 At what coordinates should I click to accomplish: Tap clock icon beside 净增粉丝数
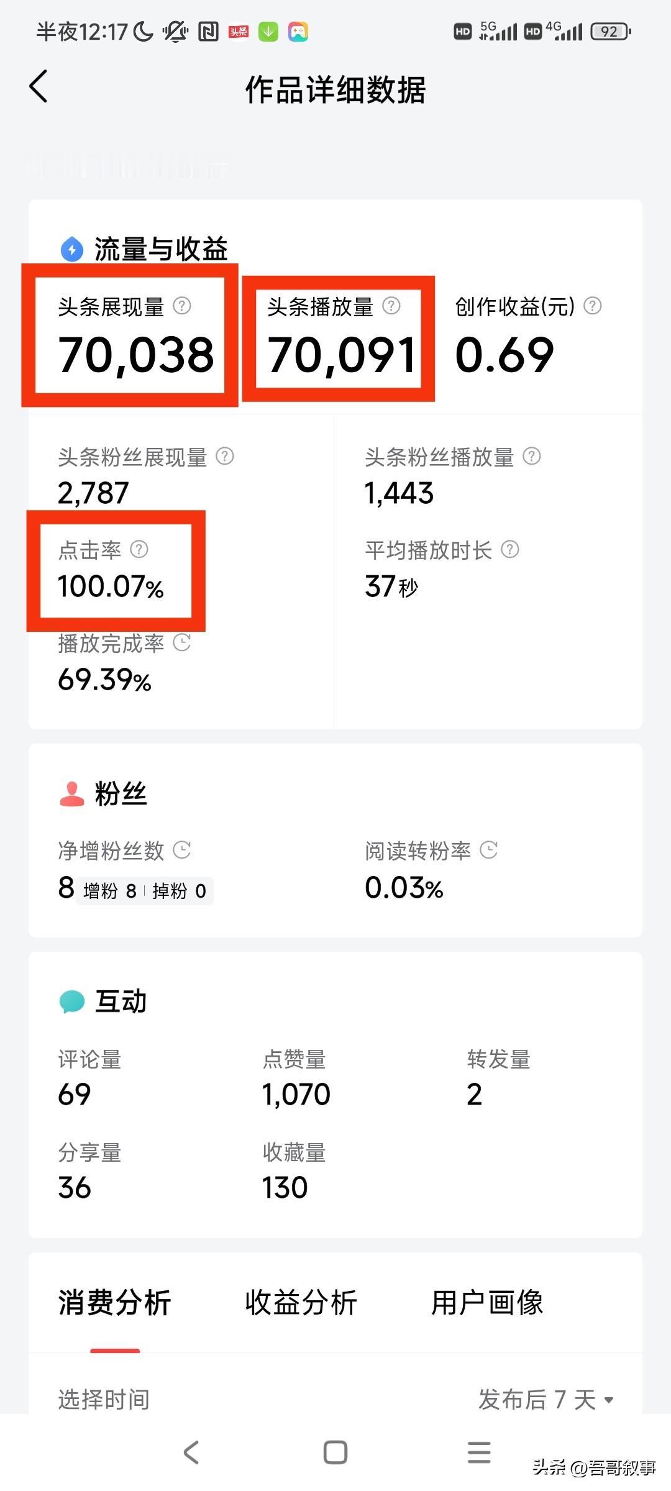coord(182,849)
